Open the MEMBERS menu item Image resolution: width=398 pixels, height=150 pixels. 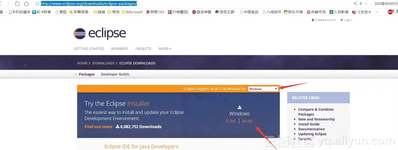119,49
